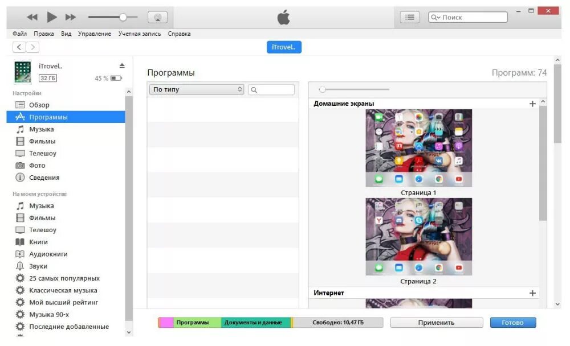The width and height of the screenshot is (570, 346).
Task: Open the Обзор section in the sidebar
Action: click(39, 105)
